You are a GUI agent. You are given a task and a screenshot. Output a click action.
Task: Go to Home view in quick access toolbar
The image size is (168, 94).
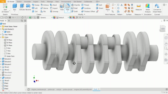click(x=22, y=17)
